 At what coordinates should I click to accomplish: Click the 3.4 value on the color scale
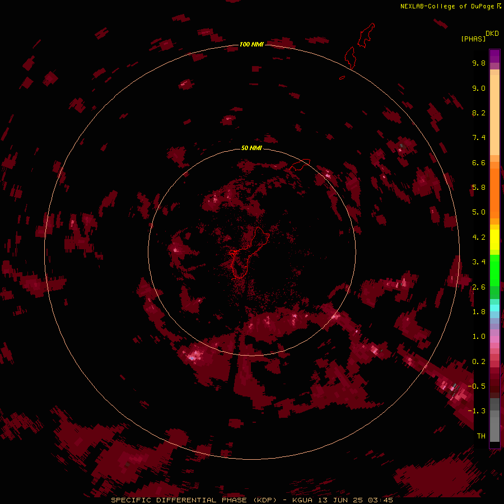(479, 262)
